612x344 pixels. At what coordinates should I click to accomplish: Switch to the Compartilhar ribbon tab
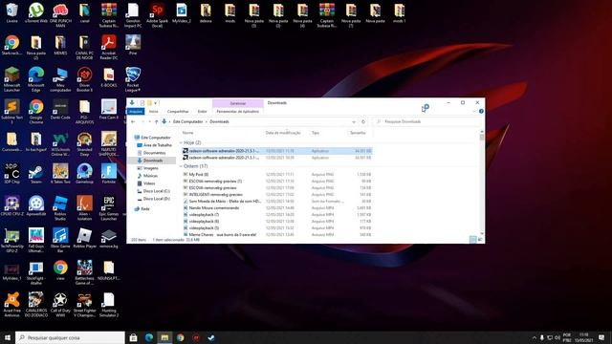(x=178, y=112)
